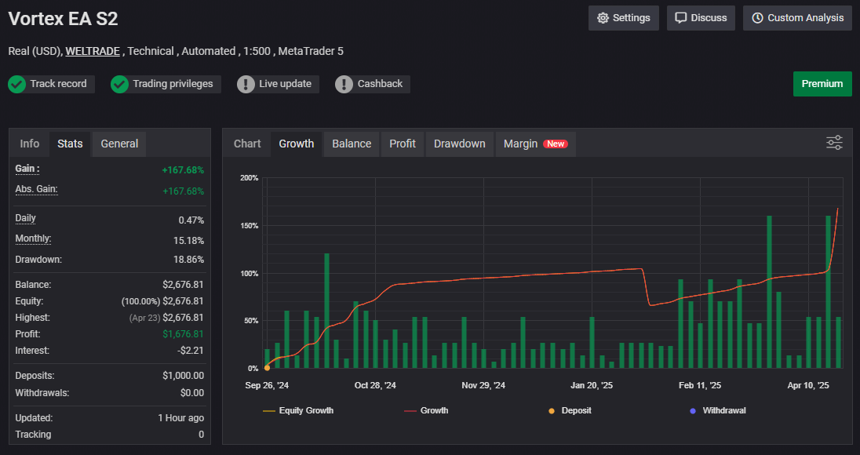Click the Live update warning icon
Viewport: 860px width, 455px height.
pos(246,84)
